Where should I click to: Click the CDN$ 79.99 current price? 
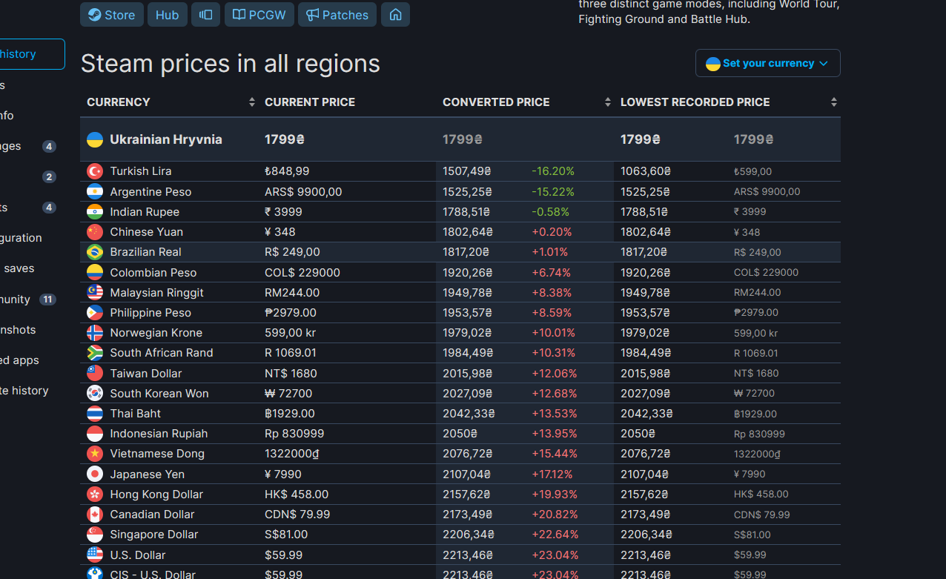point(297,514)
